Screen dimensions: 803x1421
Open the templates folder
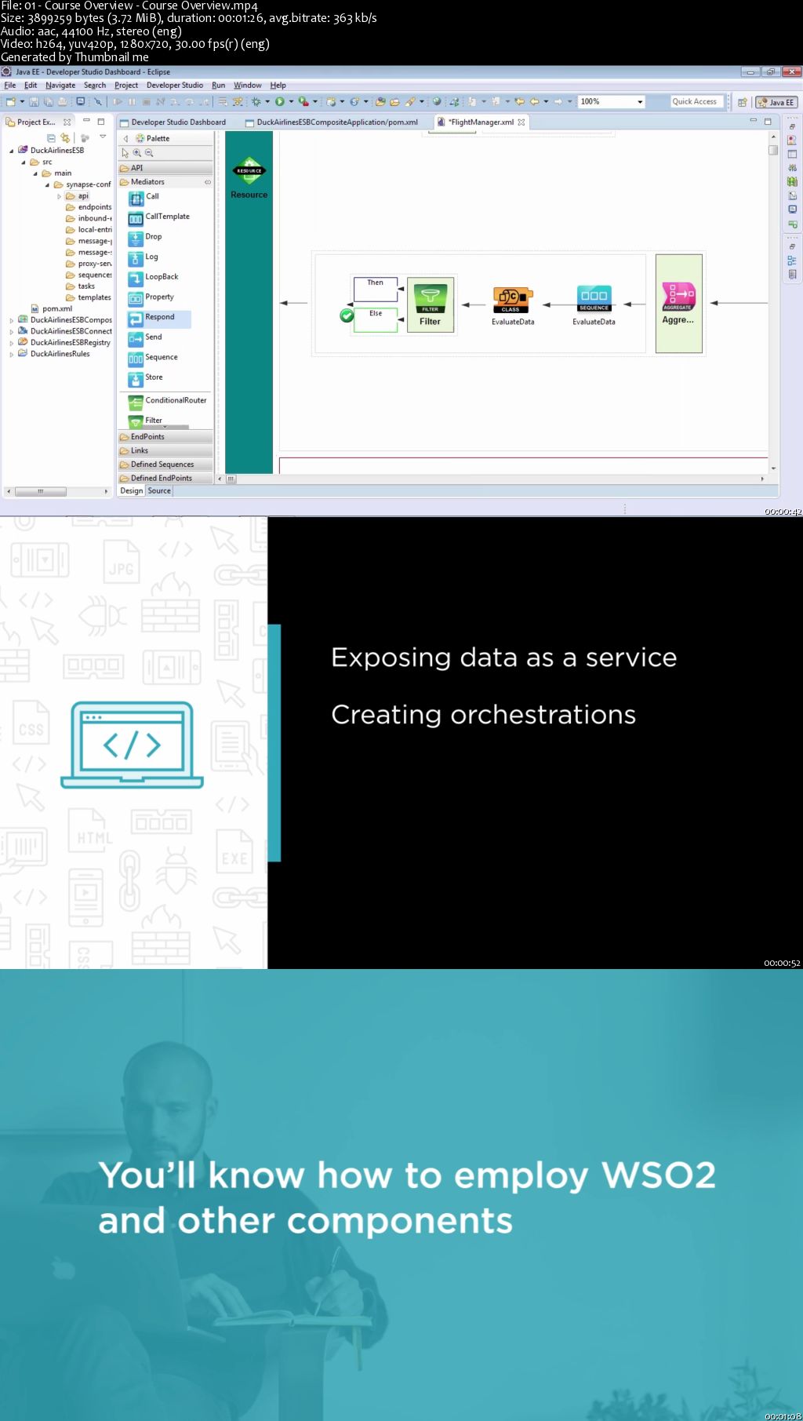[x=89, y=298]
